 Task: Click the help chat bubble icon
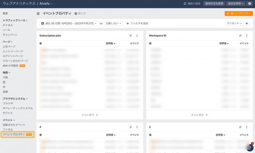[250, 147]
